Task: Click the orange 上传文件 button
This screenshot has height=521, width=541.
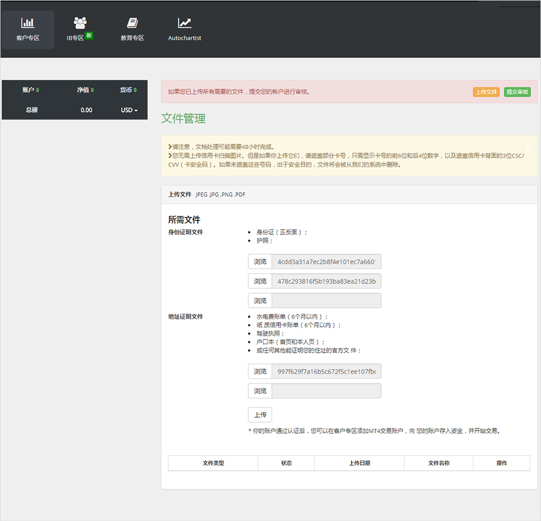Action: (486, 92)
